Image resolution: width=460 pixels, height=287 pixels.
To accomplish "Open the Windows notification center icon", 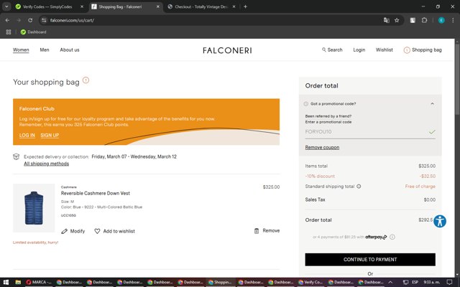I will 449,282.
